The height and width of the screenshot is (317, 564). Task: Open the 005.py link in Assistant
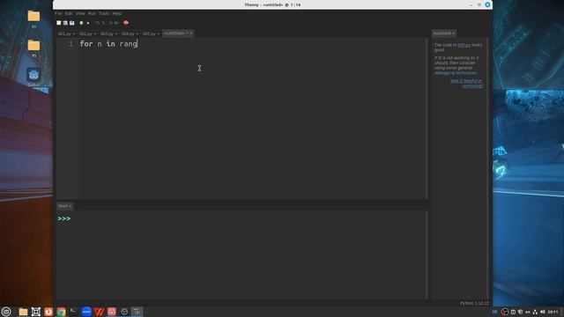coord(464,45)
